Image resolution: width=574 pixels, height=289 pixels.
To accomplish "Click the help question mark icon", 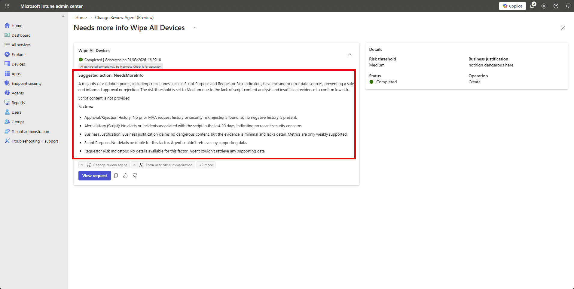I will point(556,6).
